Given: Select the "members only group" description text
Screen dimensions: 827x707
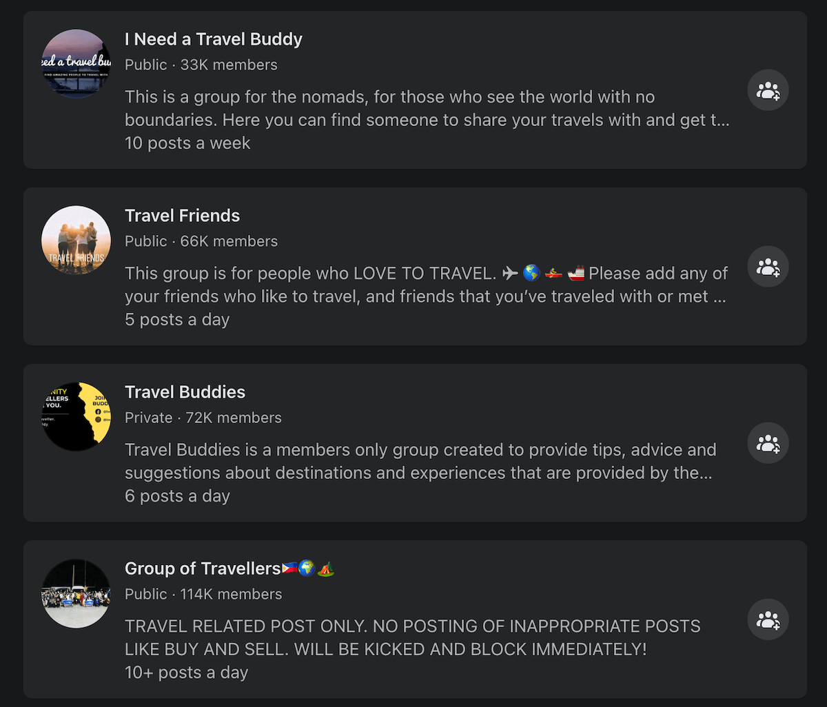Looking at the screenshot, I should (x=420, y=462).
